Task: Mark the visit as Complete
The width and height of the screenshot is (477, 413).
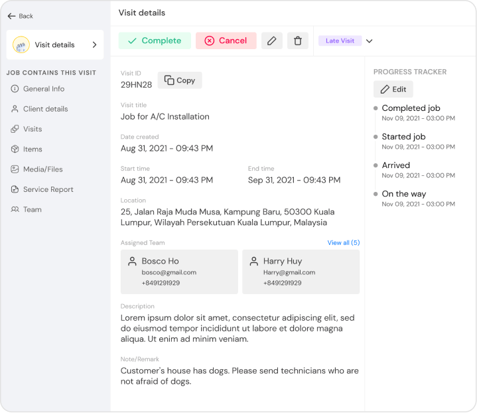Action: pos(155,41)
